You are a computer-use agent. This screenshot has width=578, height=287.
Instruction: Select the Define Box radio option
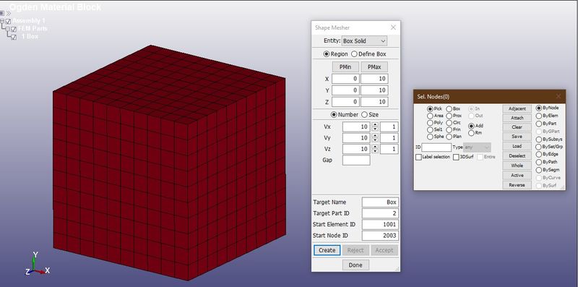[x=368, y=54]
